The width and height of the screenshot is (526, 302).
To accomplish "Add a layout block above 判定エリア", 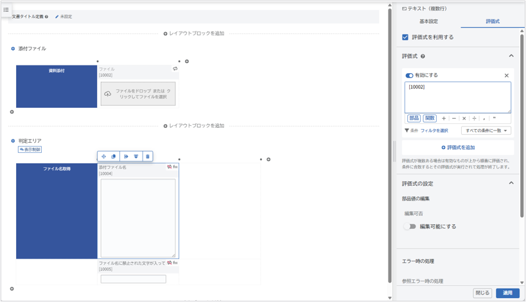I will click(x=194, y=126).
